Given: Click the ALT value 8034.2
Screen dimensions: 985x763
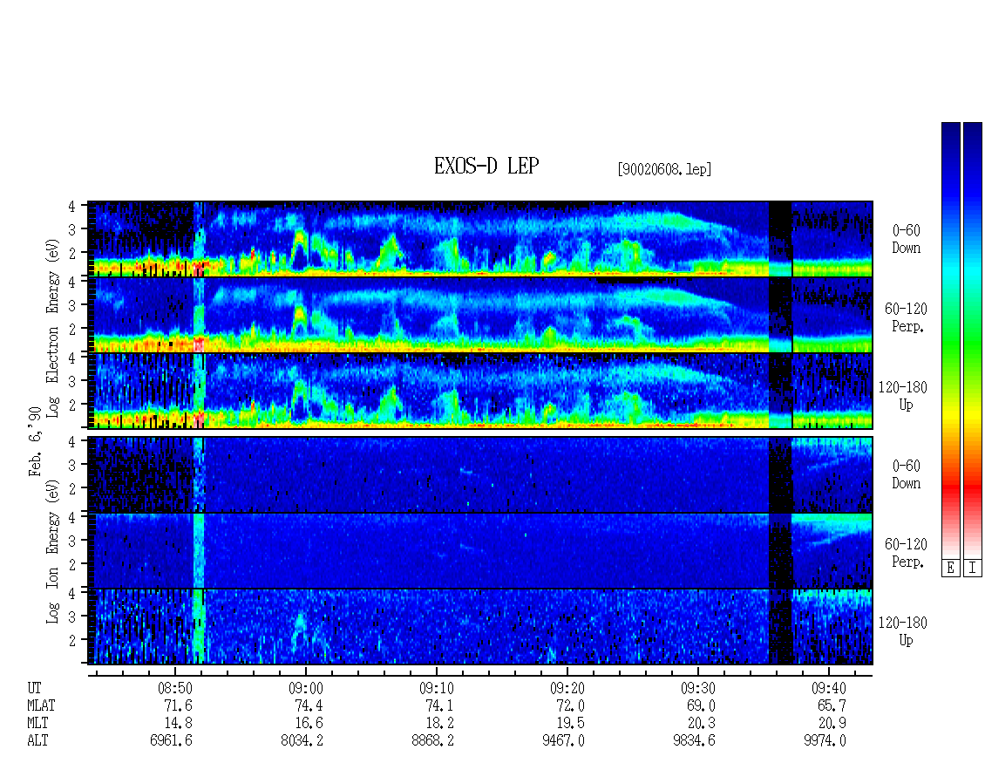Looking at the screenshot, I should click(x=302, y=740).
